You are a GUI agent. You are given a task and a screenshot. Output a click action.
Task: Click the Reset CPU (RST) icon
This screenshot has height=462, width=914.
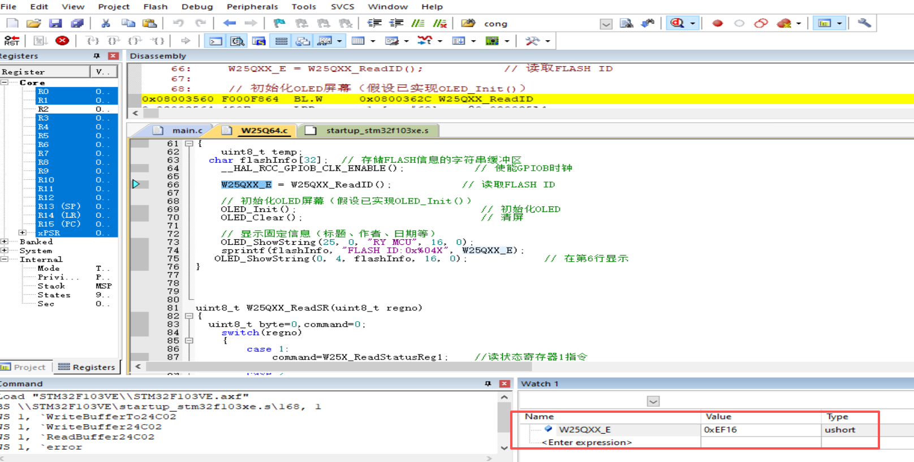11,41
